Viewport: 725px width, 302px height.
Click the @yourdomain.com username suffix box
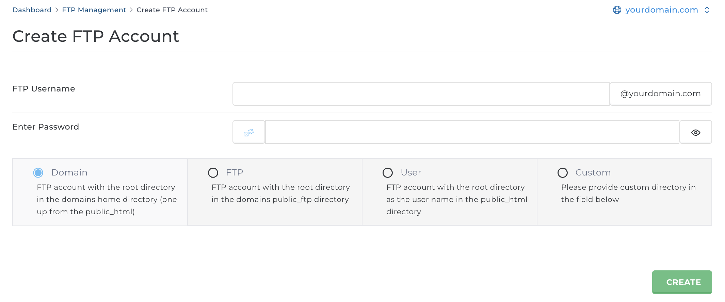coord(660,94)
